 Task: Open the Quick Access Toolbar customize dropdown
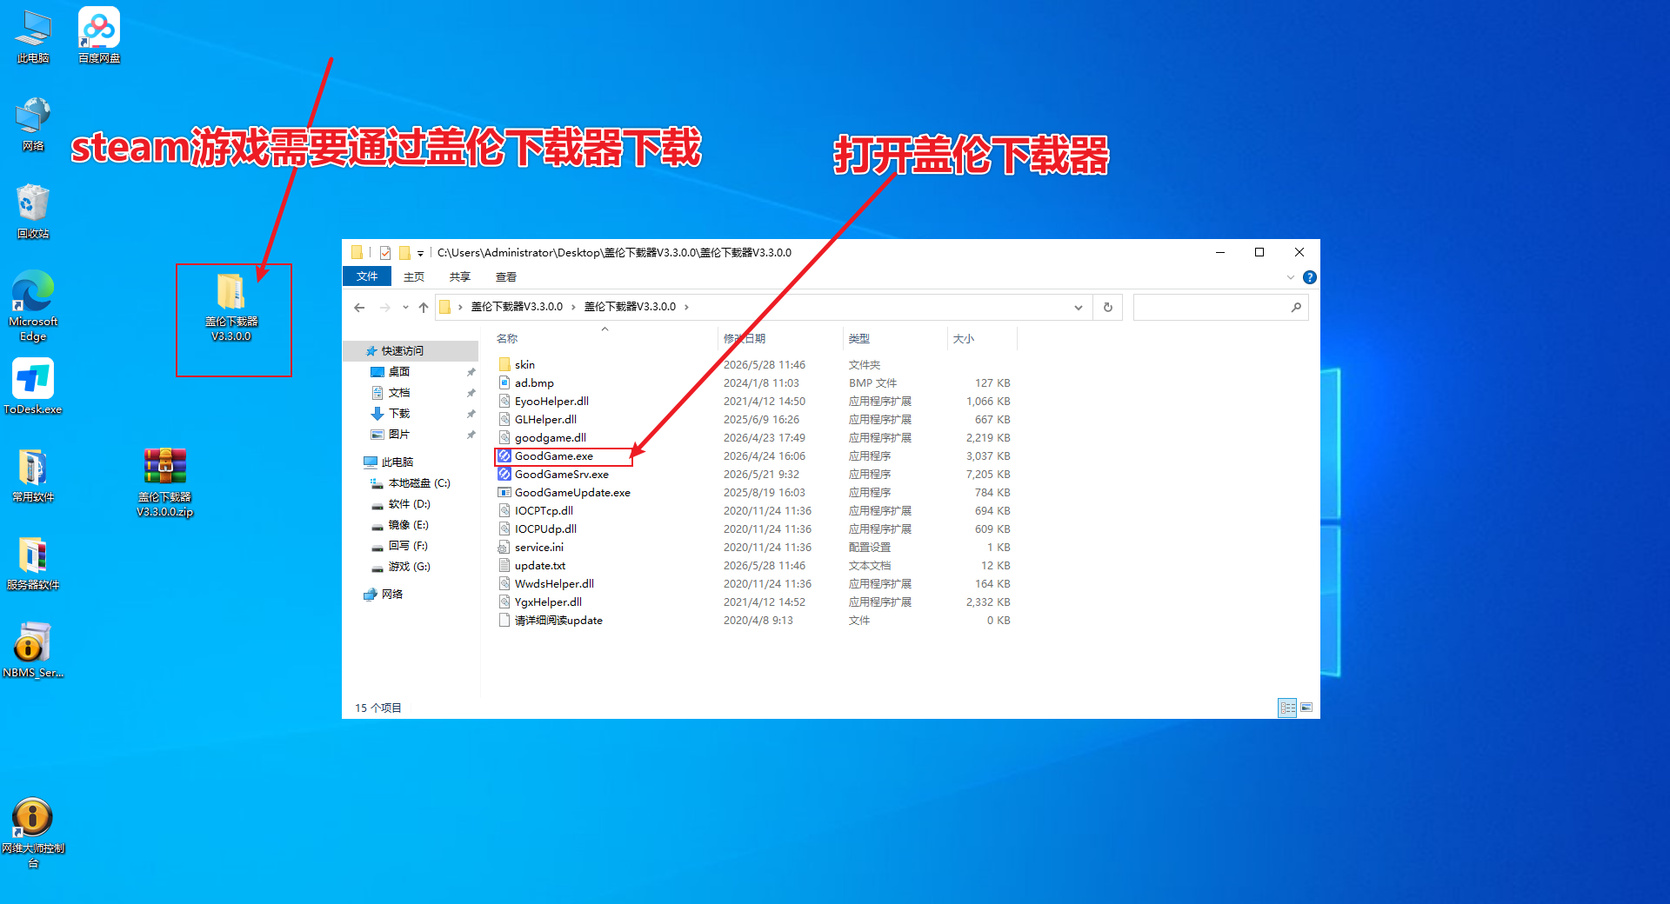coord(420,253)
